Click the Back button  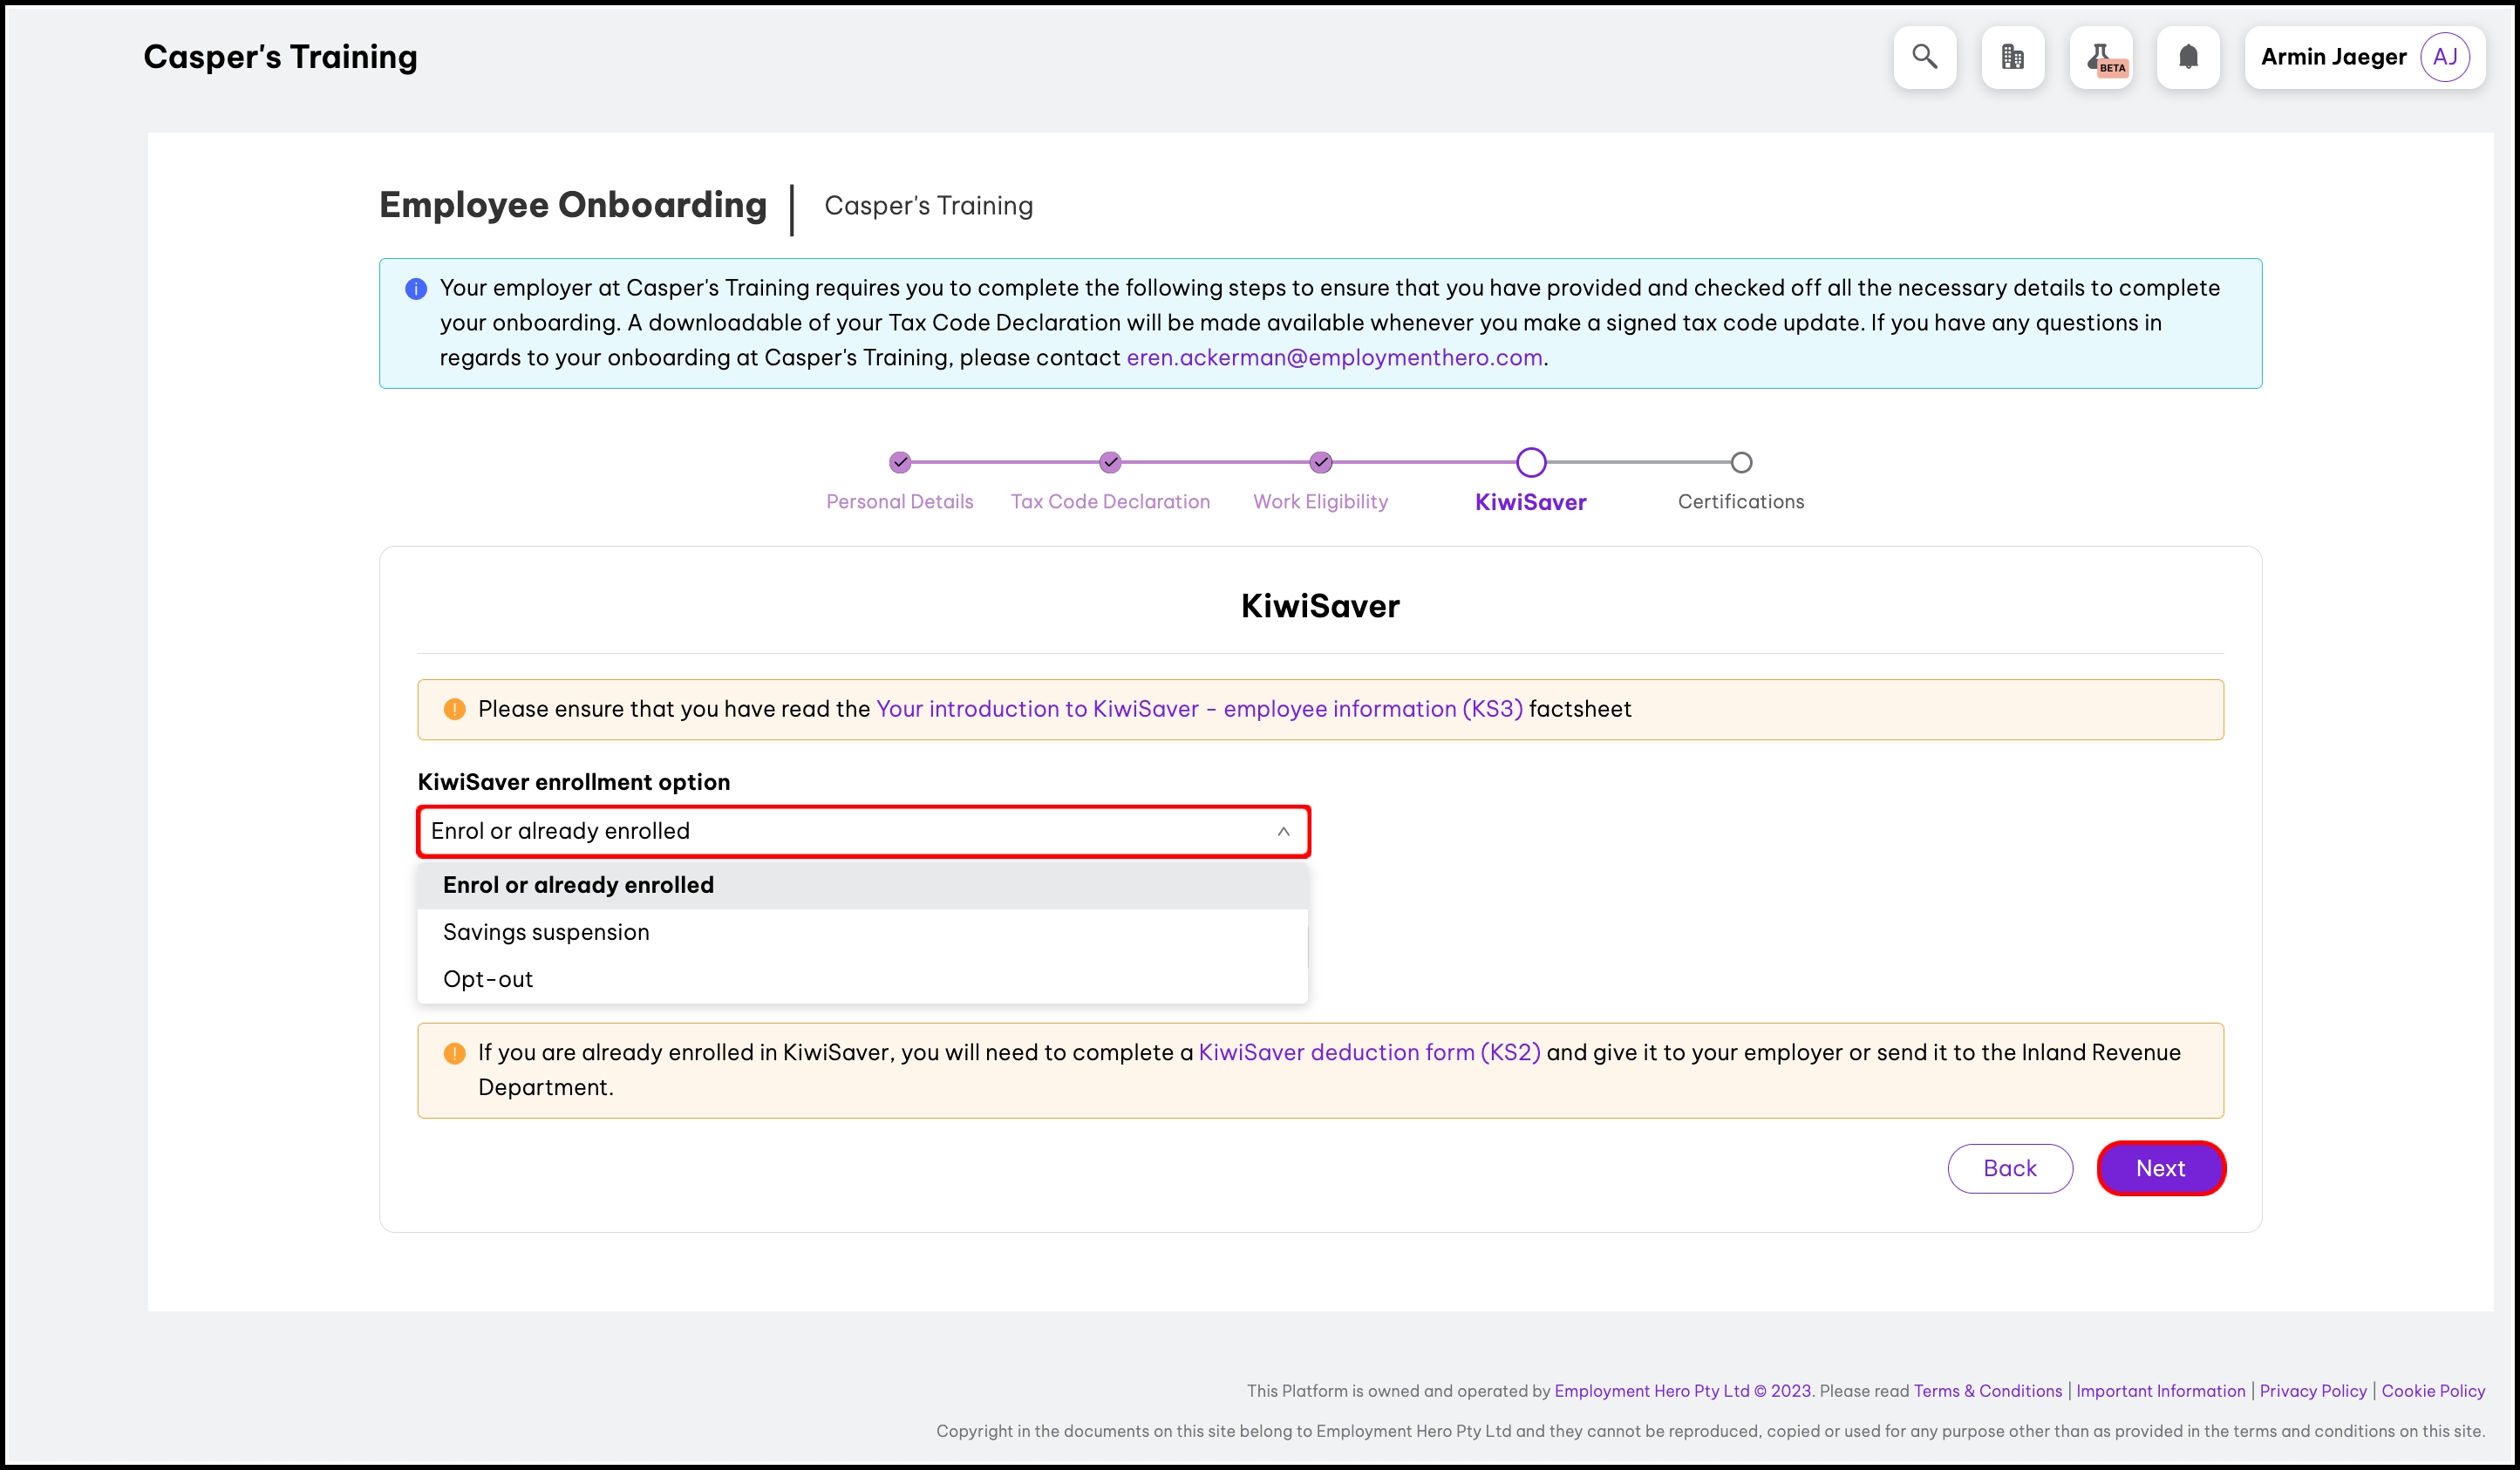pyautogui.click(x=2010, y=1168)
